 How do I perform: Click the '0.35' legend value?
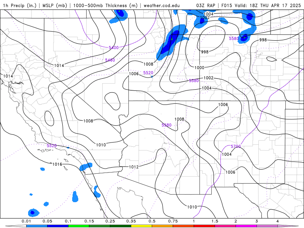131,221
